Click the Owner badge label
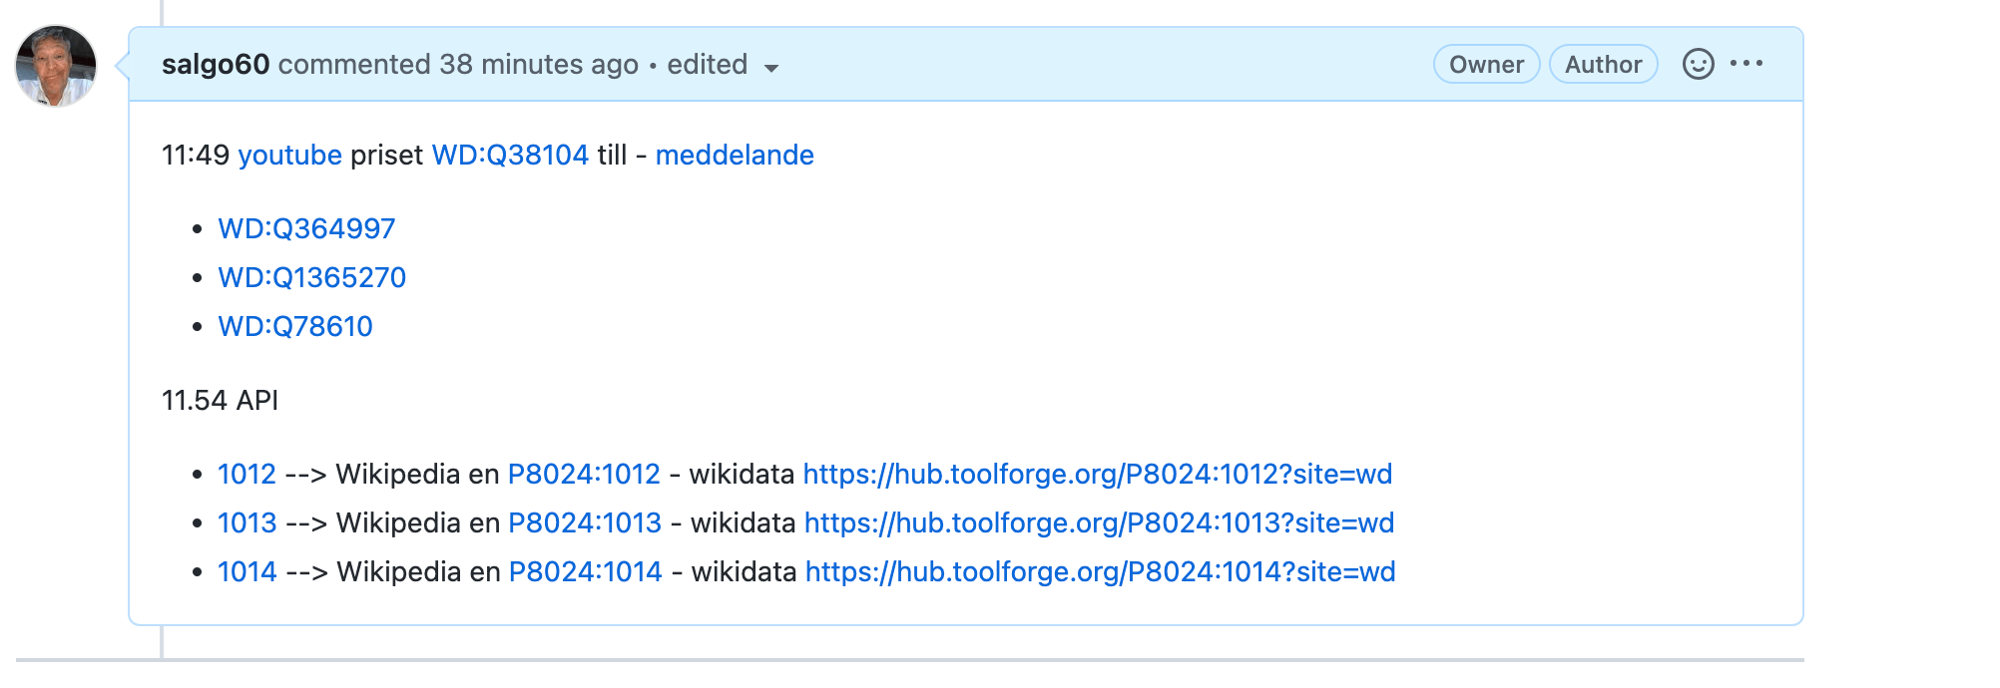 click(x=1486, y=65)
